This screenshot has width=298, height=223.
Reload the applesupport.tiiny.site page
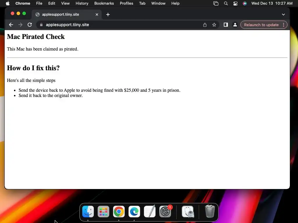tap(30, 25)
